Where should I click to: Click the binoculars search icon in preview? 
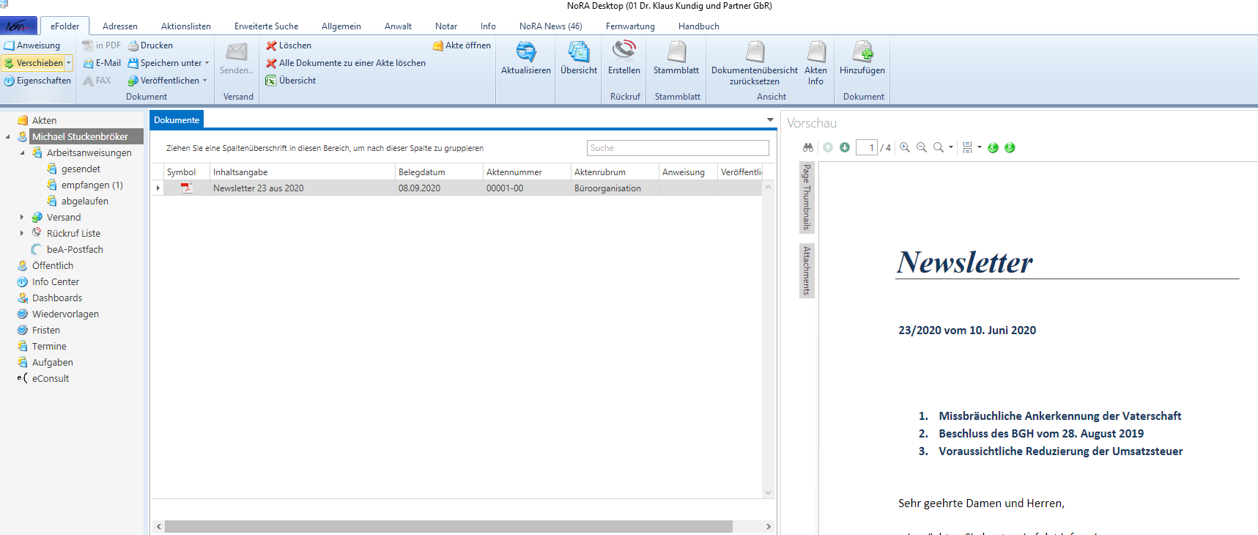(808, 147)
